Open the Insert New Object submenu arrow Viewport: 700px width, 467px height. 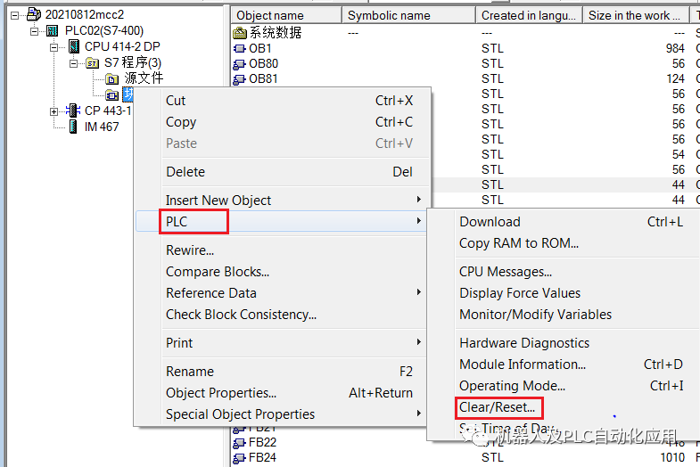click(419, 200)
